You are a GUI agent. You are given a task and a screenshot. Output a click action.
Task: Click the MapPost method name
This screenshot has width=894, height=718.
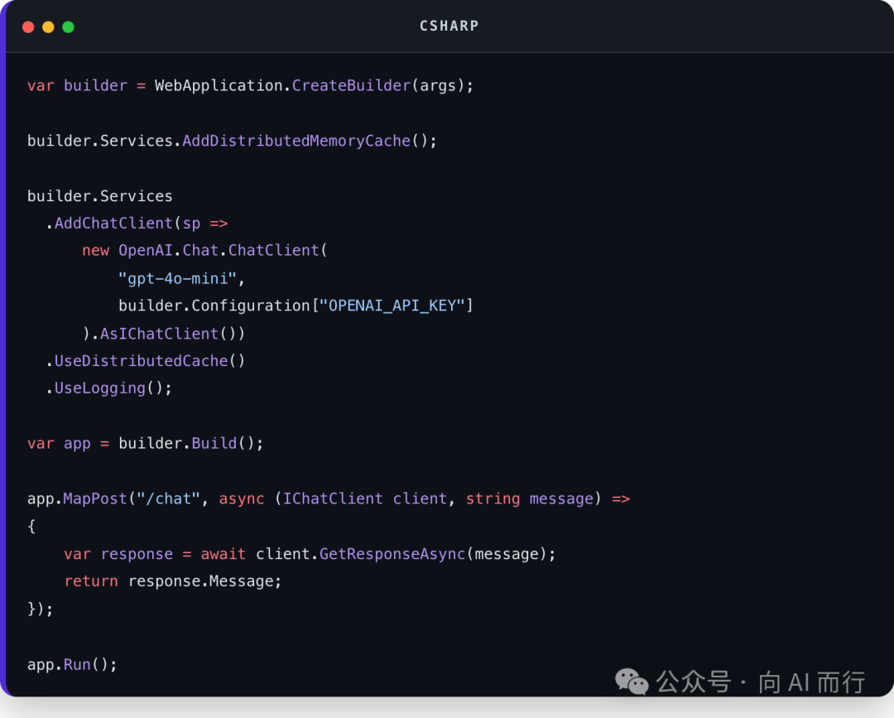[94, 499]
